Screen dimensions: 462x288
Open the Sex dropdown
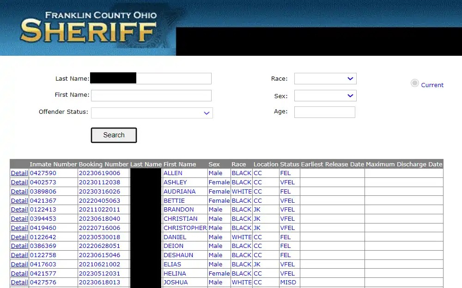(325, 95)
